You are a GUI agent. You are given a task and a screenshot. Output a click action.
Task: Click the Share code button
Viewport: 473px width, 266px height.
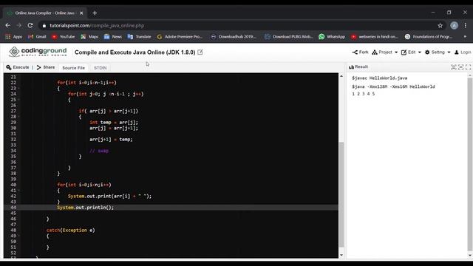tap(46, 67)
